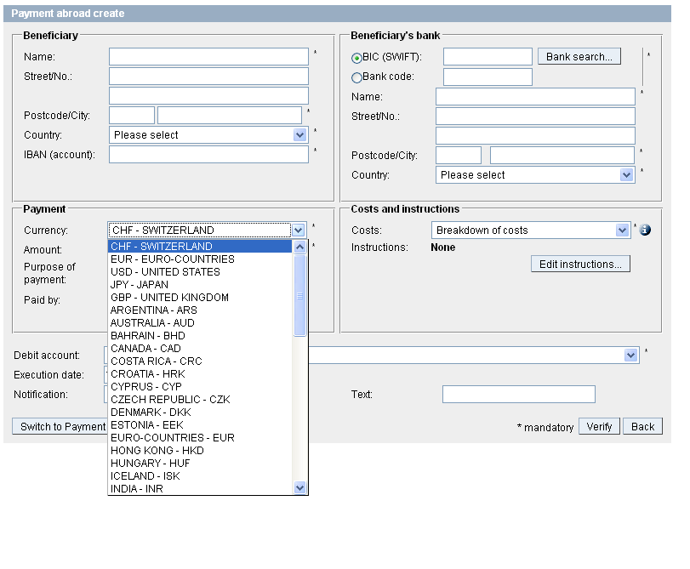Focus the IBAN (account) input field
The width and height of the screenshot is (690, 569).
(x=208, y=155)
